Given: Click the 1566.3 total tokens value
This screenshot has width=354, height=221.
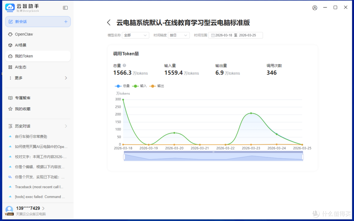Looking at the screenshot, I should tap(122, 73).
